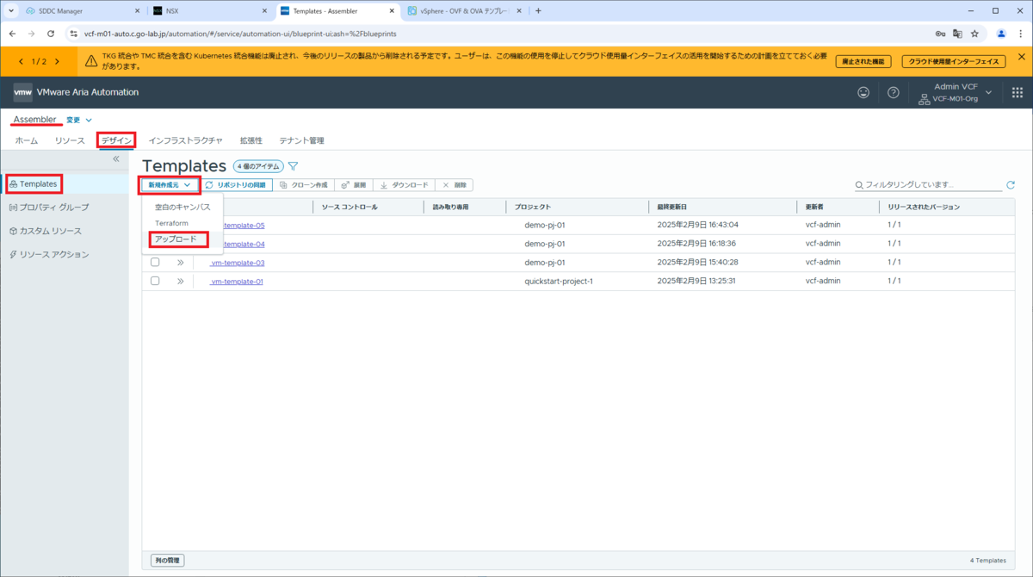Click the 展開 toolbar button

pos(353,185)
